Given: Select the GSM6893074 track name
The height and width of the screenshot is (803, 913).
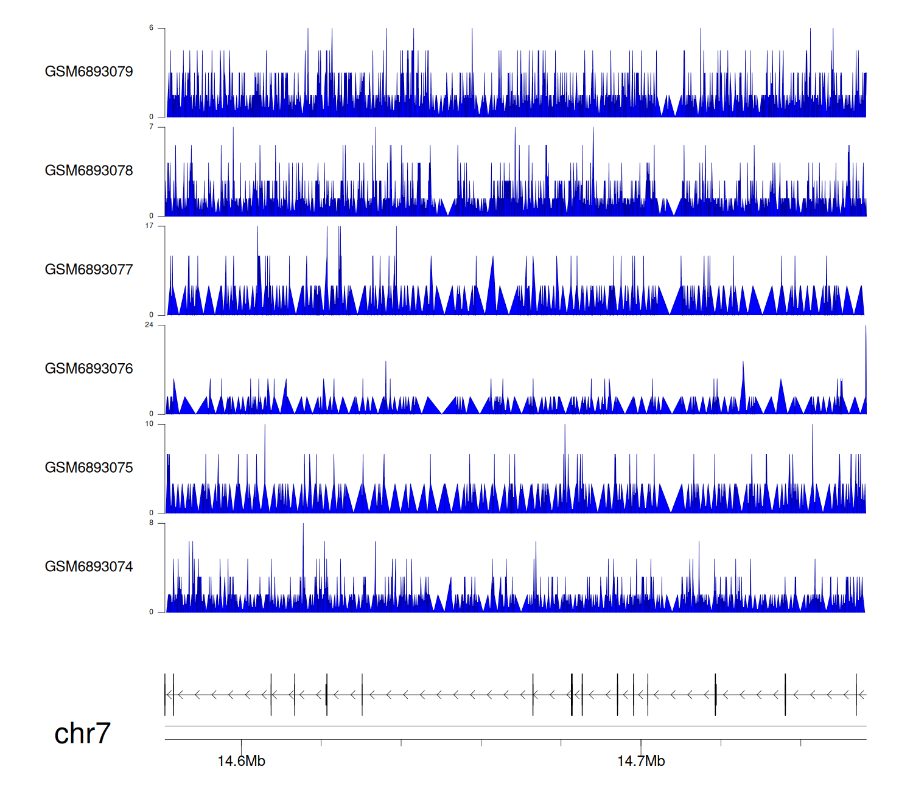Looking at the screenshot, I should [x=89, y=567].
